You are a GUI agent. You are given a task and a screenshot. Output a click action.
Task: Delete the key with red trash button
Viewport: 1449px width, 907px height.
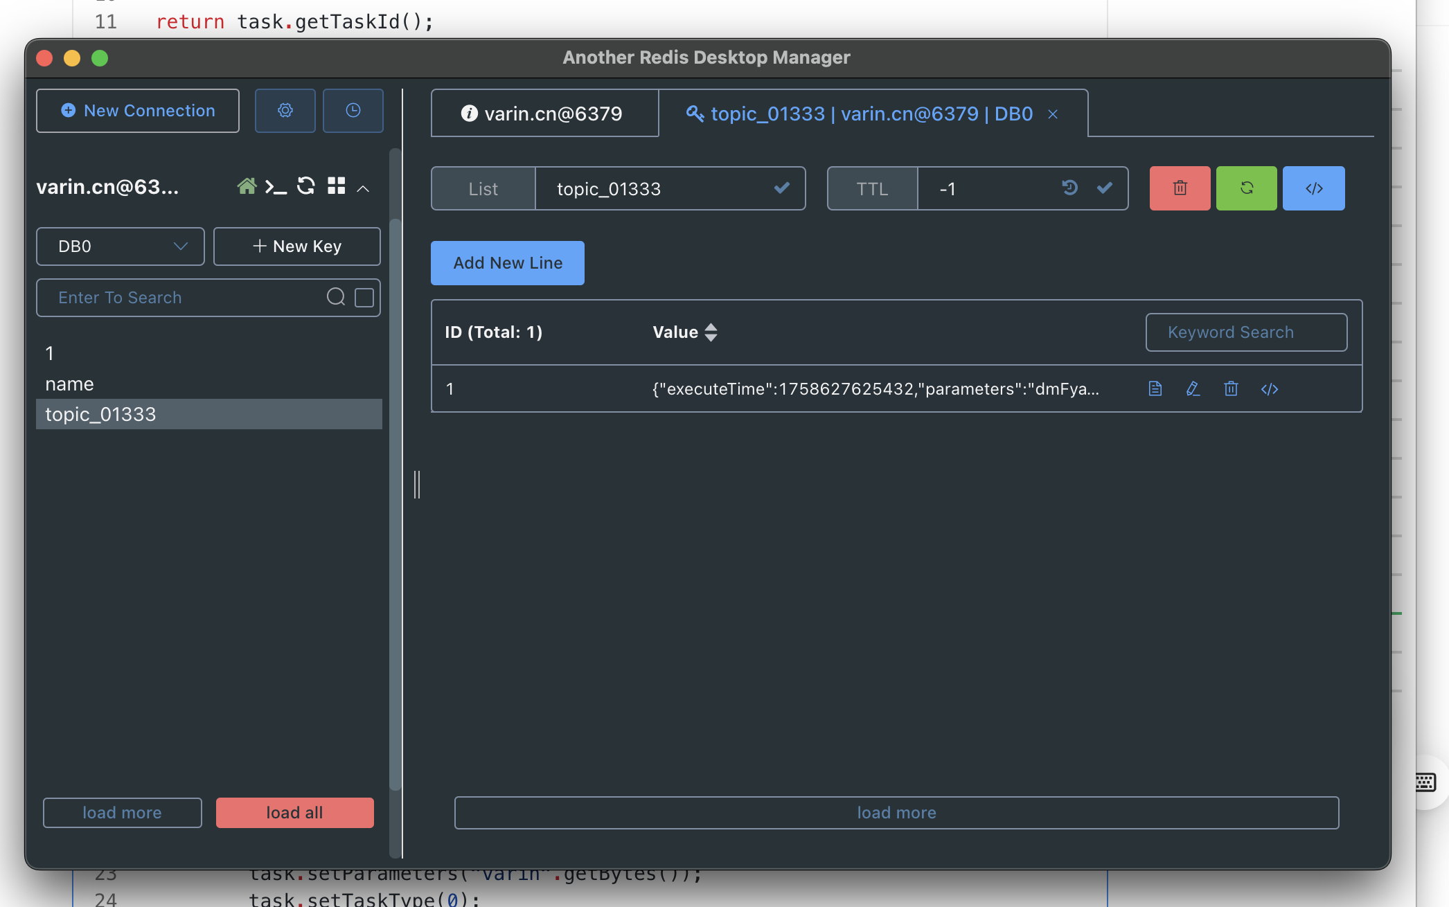[1180, 188]
